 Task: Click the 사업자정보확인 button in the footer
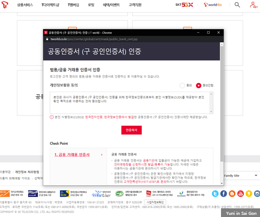155,202
